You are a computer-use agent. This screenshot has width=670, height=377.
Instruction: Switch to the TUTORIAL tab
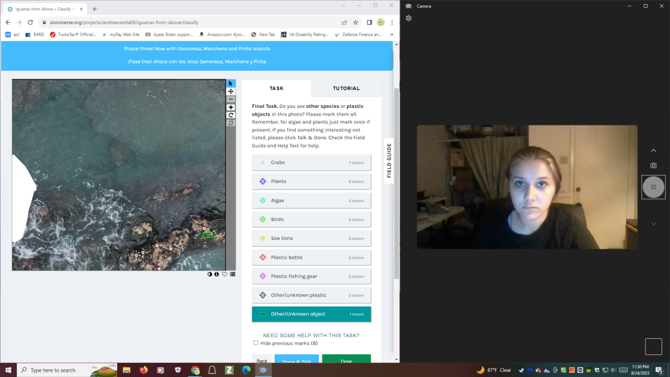pyautogui.click(x=347, y=88)
